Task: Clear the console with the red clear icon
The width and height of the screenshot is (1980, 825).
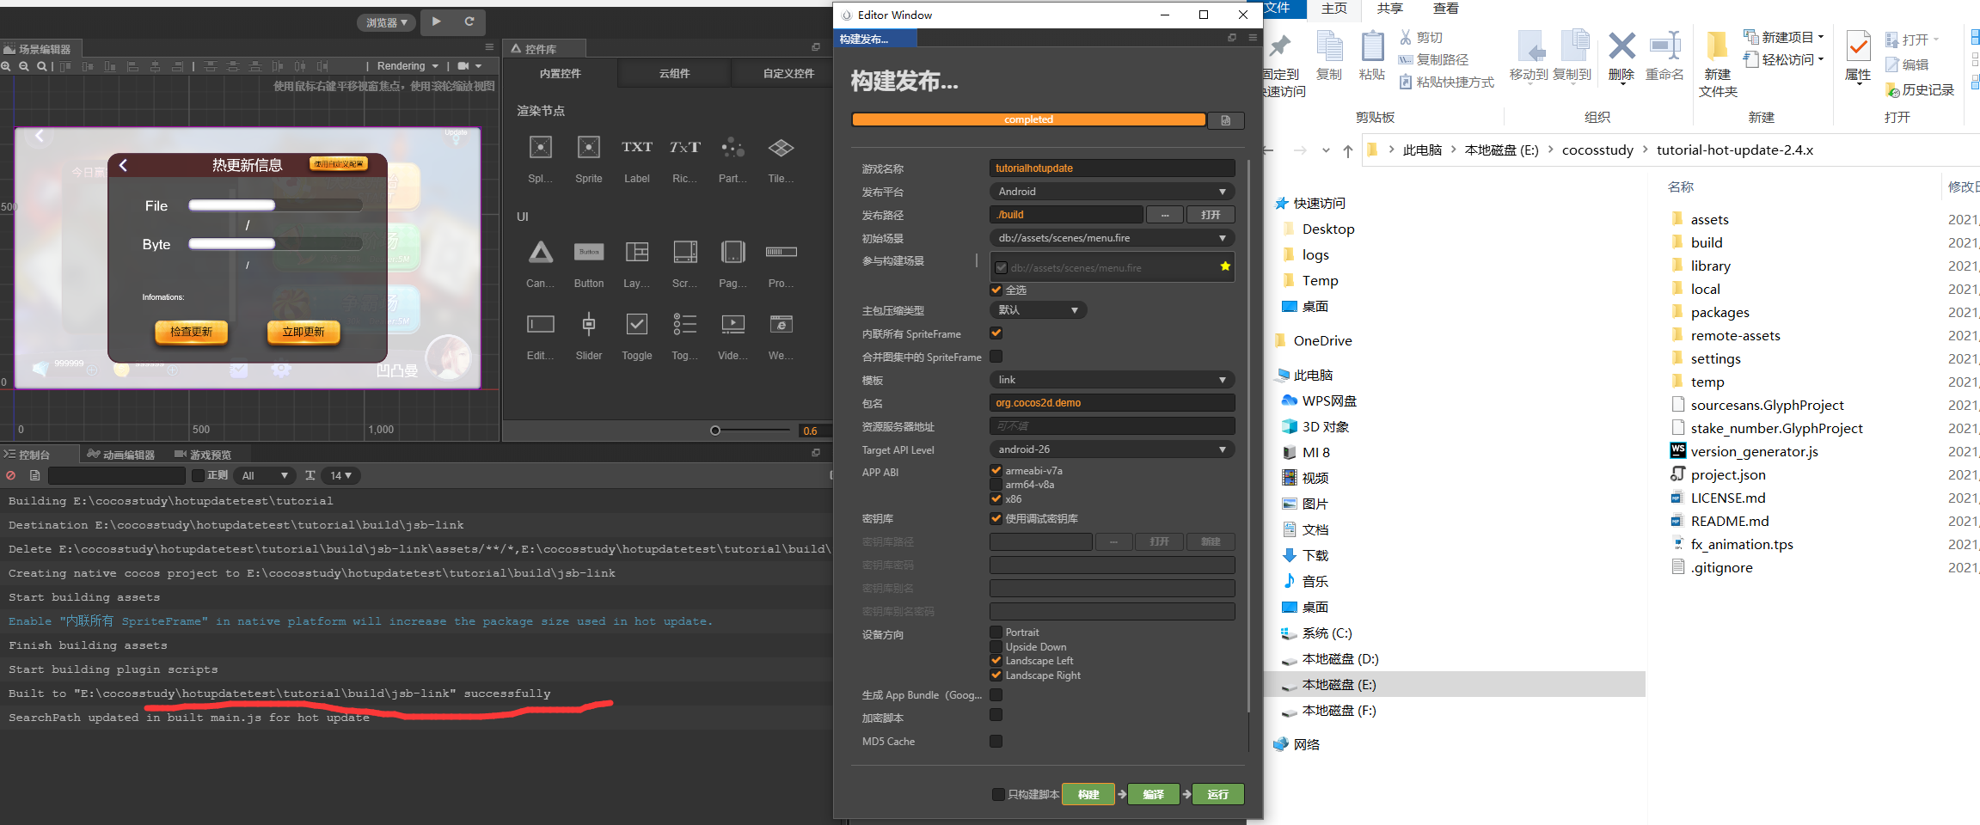Action: 10,475
